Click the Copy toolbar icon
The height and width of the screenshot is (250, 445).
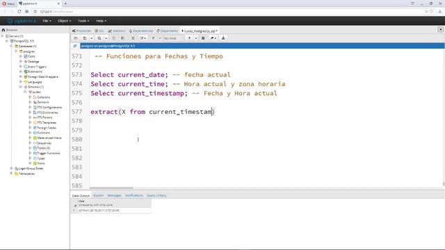point(114,38)
